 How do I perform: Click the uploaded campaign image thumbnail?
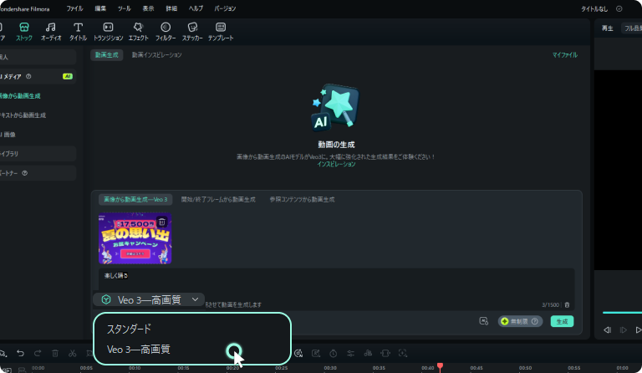tap(135, 238)
